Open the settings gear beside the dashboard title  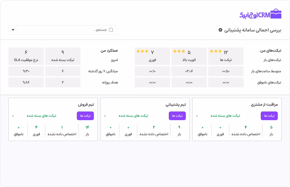[x=220, y=30]
